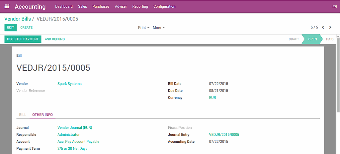Screen dimensions: 340x154
Task: Go to previous record arrow
Action: coord(323,28)
